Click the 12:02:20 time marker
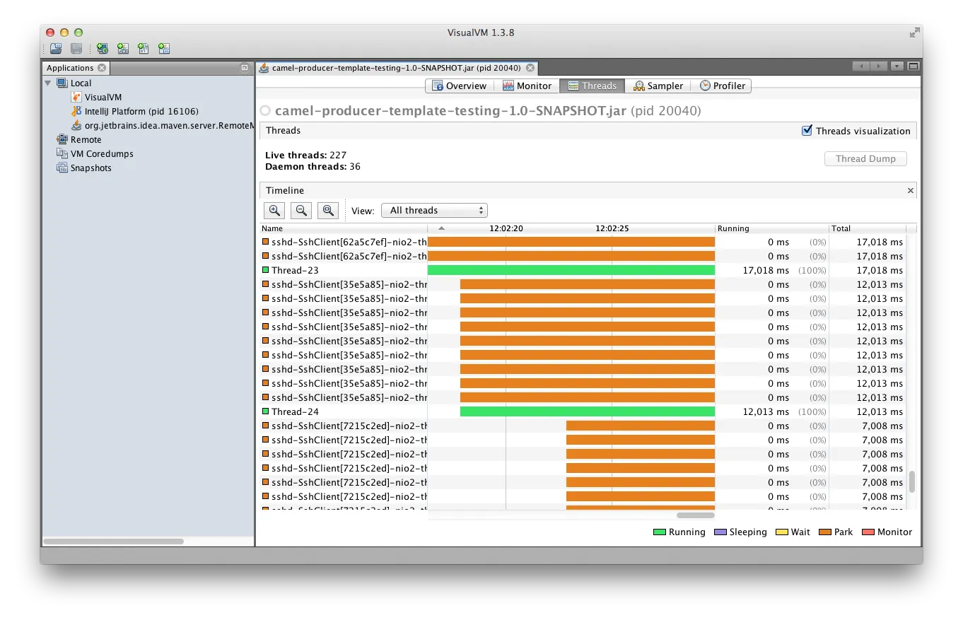Screen dimensions: 963x620 506,228
